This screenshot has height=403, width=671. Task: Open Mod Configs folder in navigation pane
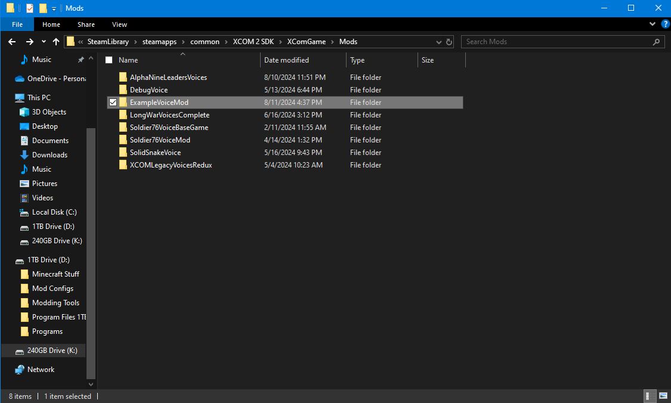[x=52, y=289]
